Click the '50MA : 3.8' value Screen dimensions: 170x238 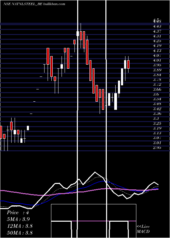20,233
